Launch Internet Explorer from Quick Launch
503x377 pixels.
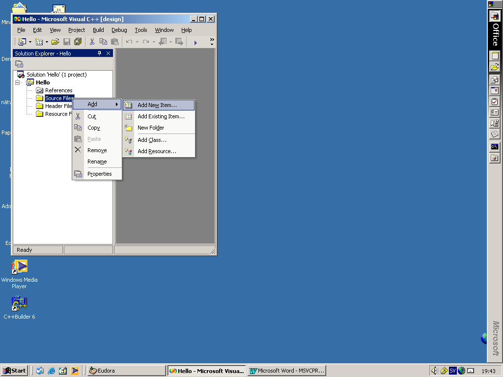tap(51, 371)
